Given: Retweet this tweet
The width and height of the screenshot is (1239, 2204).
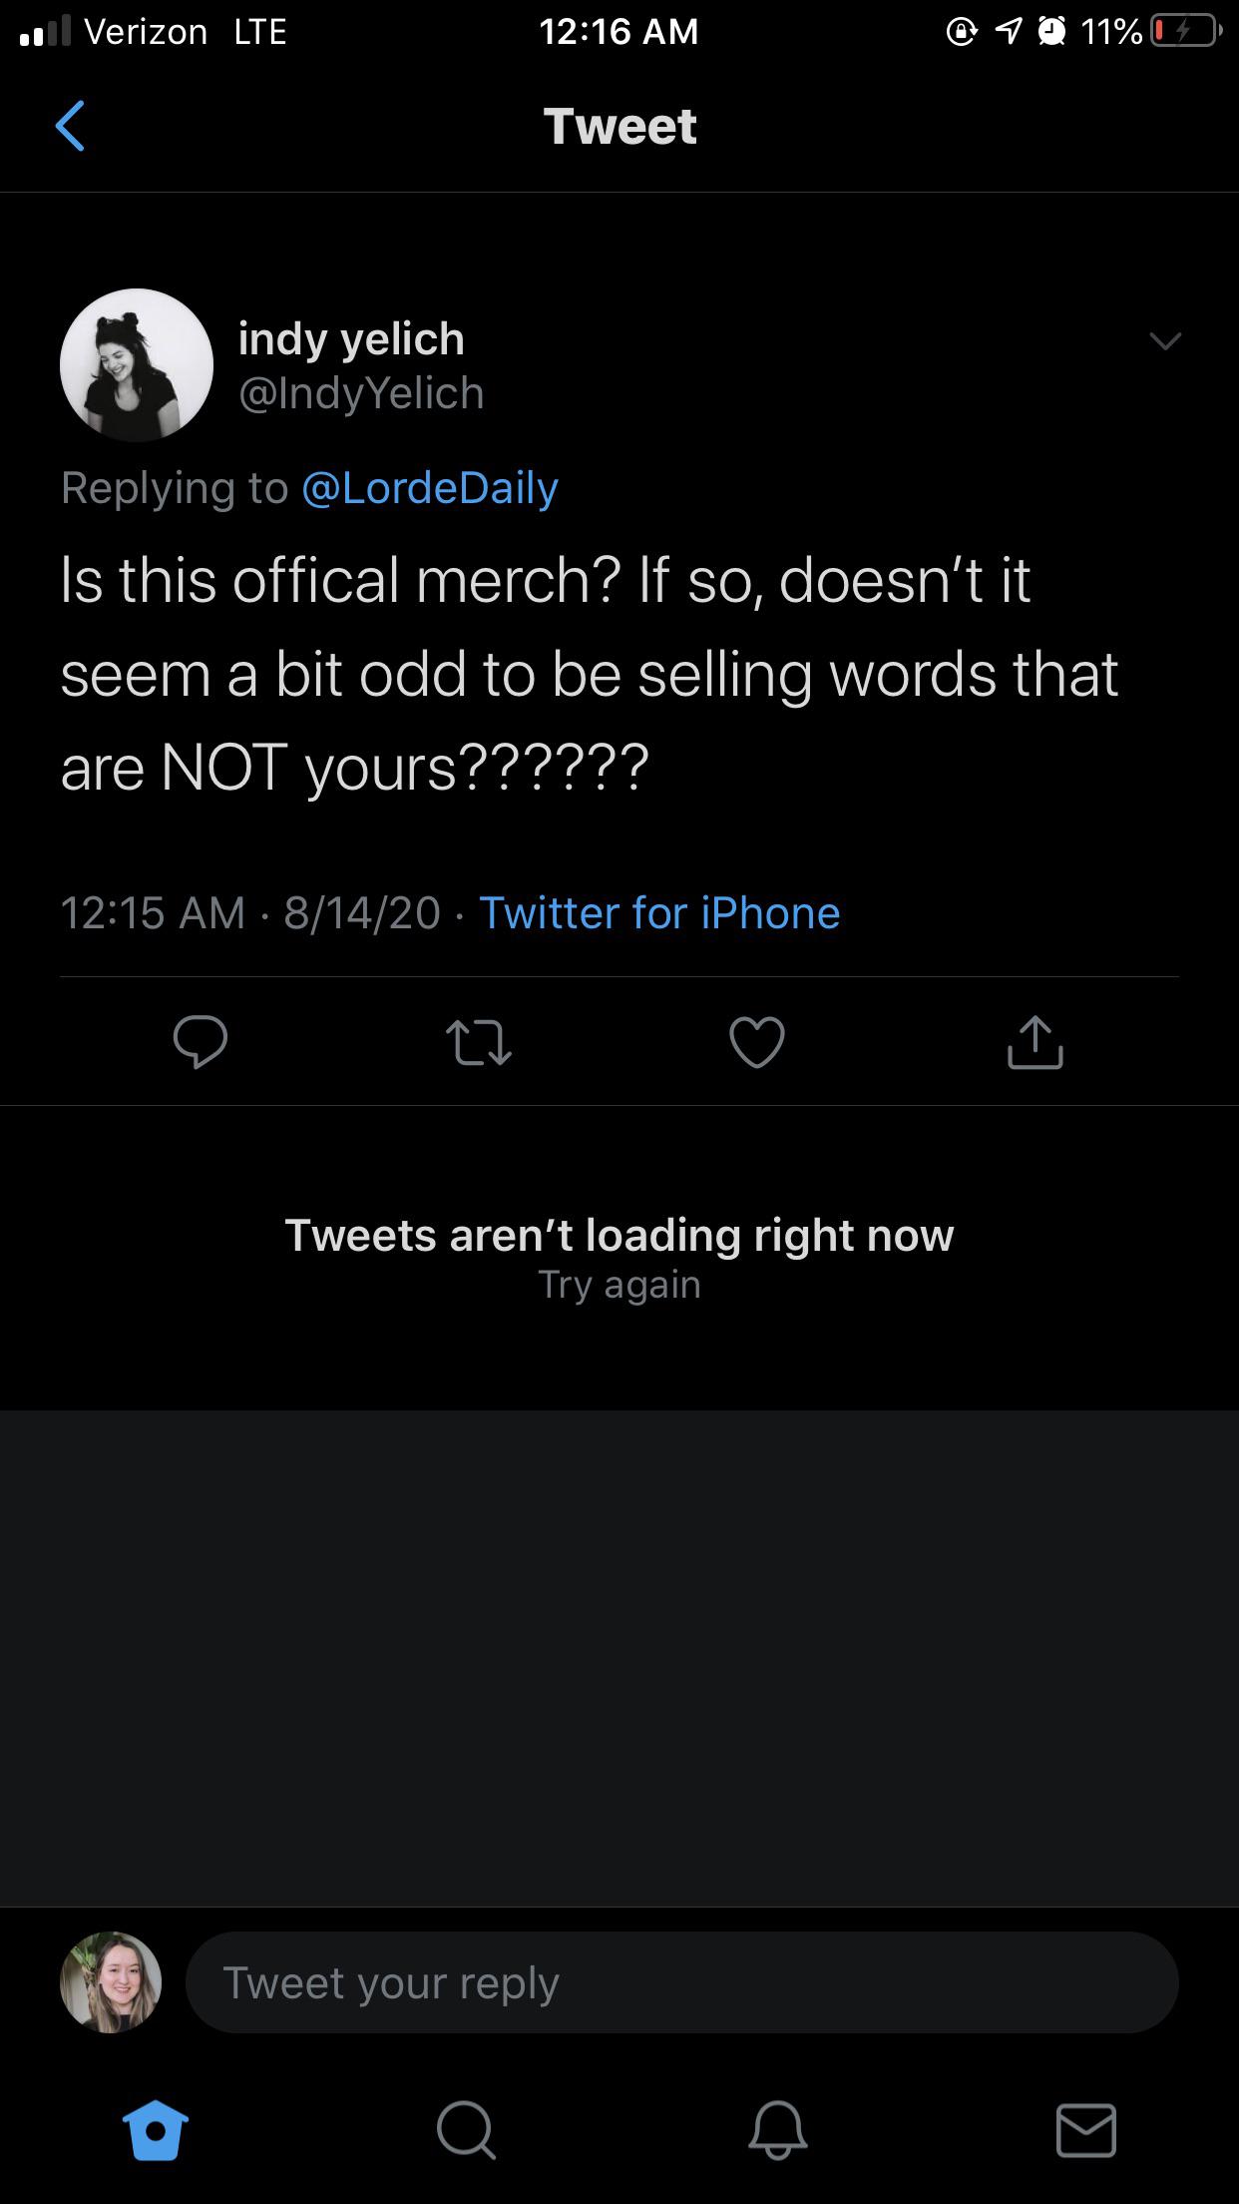Looking at the screenshot, I should 479,1041.
